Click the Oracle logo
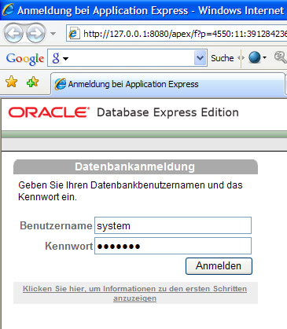The image size is (287, 329). (x=49, y=112)
